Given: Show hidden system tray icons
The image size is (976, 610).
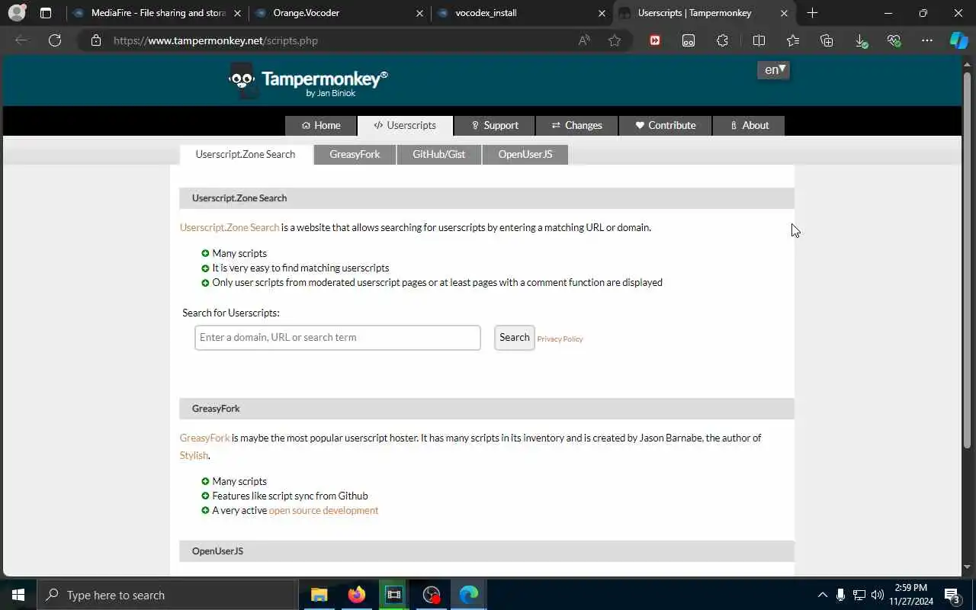Looking at the screenshot, I should pos(822,595).
